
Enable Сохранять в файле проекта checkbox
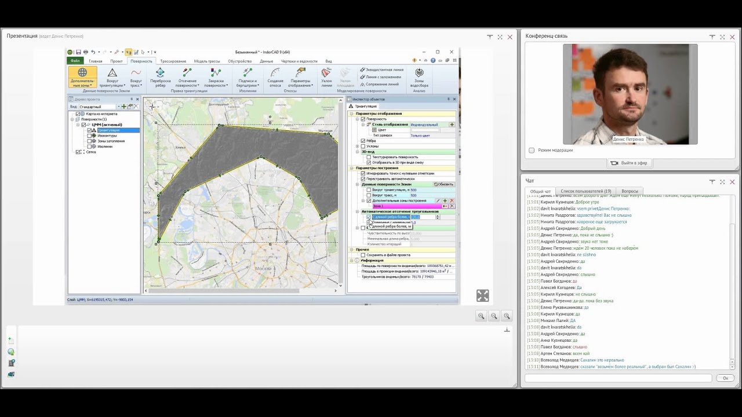pyautogui.click(x=363, y=255)
